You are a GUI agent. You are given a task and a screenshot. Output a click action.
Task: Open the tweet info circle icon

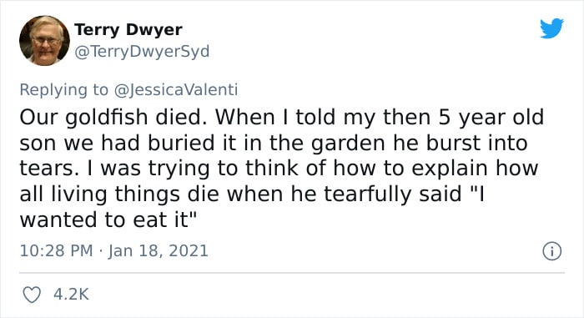[x=551, y=251]
